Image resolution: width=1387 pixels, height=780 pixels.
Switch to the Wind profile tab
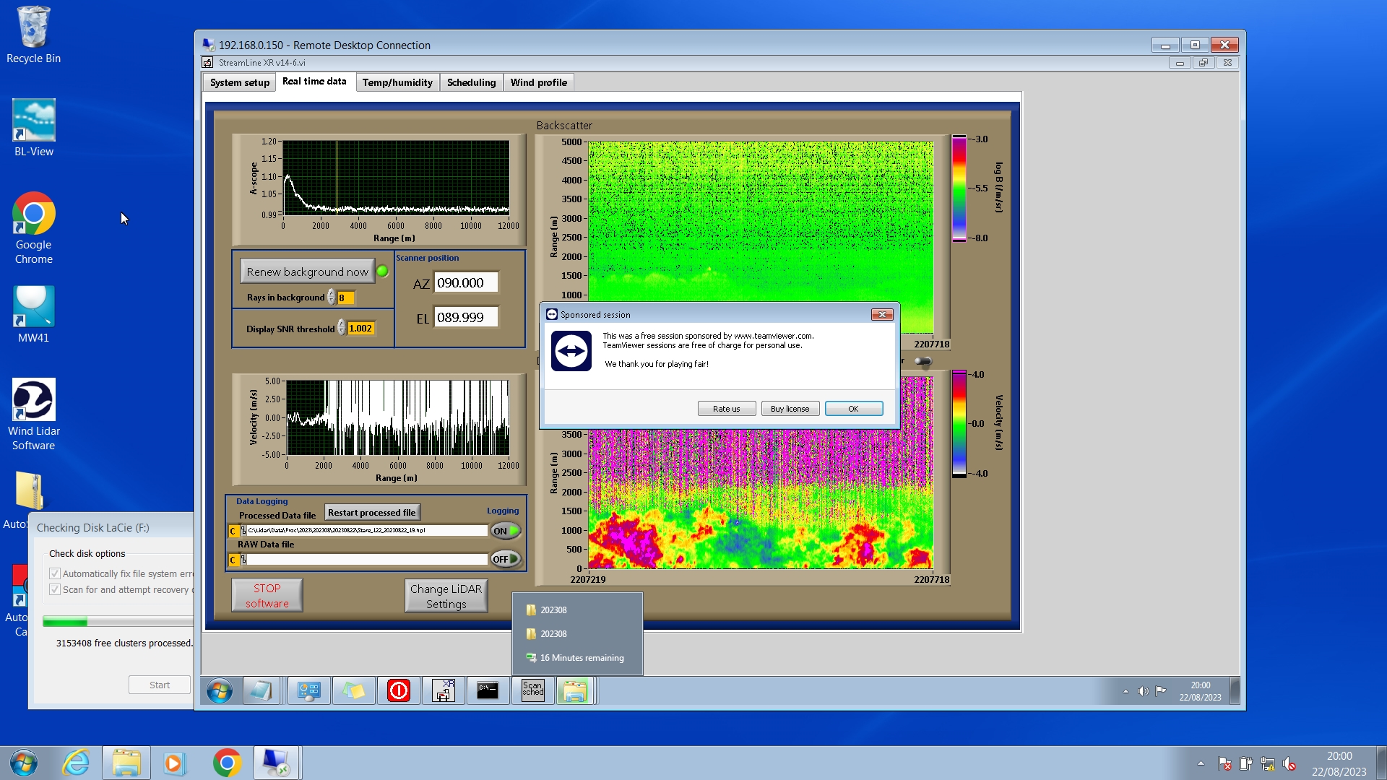click(538, 82)
